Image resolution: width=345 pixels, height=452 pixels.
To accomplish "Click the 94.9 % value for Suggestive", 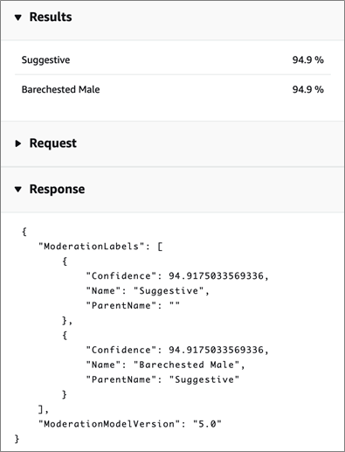I will [x=308, y=60].
